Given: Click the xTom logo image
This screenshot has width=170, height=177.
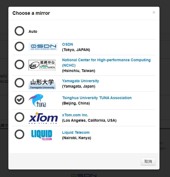Looking at the screenshot, I should [x=43, y=118].
